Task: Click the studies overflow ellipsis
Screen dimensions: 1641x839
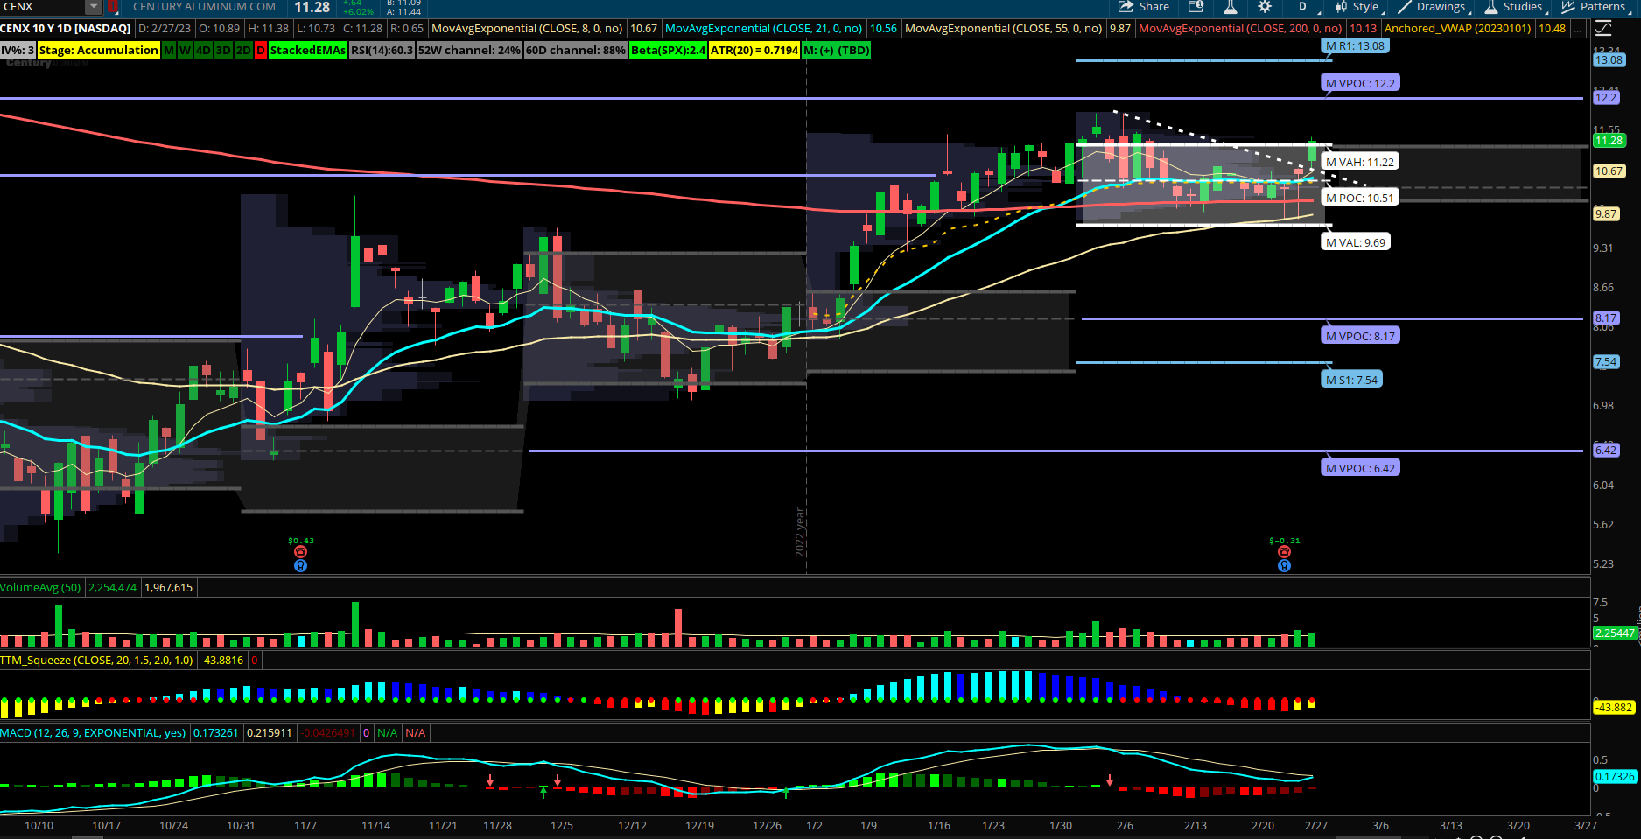Action: click(x=1578, y=29)
